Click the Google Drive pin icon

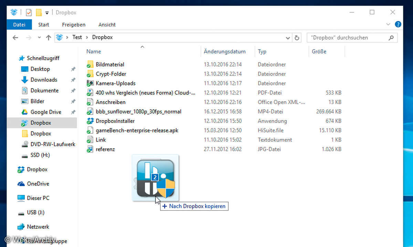pyautogui.click(x=73, y=112)
